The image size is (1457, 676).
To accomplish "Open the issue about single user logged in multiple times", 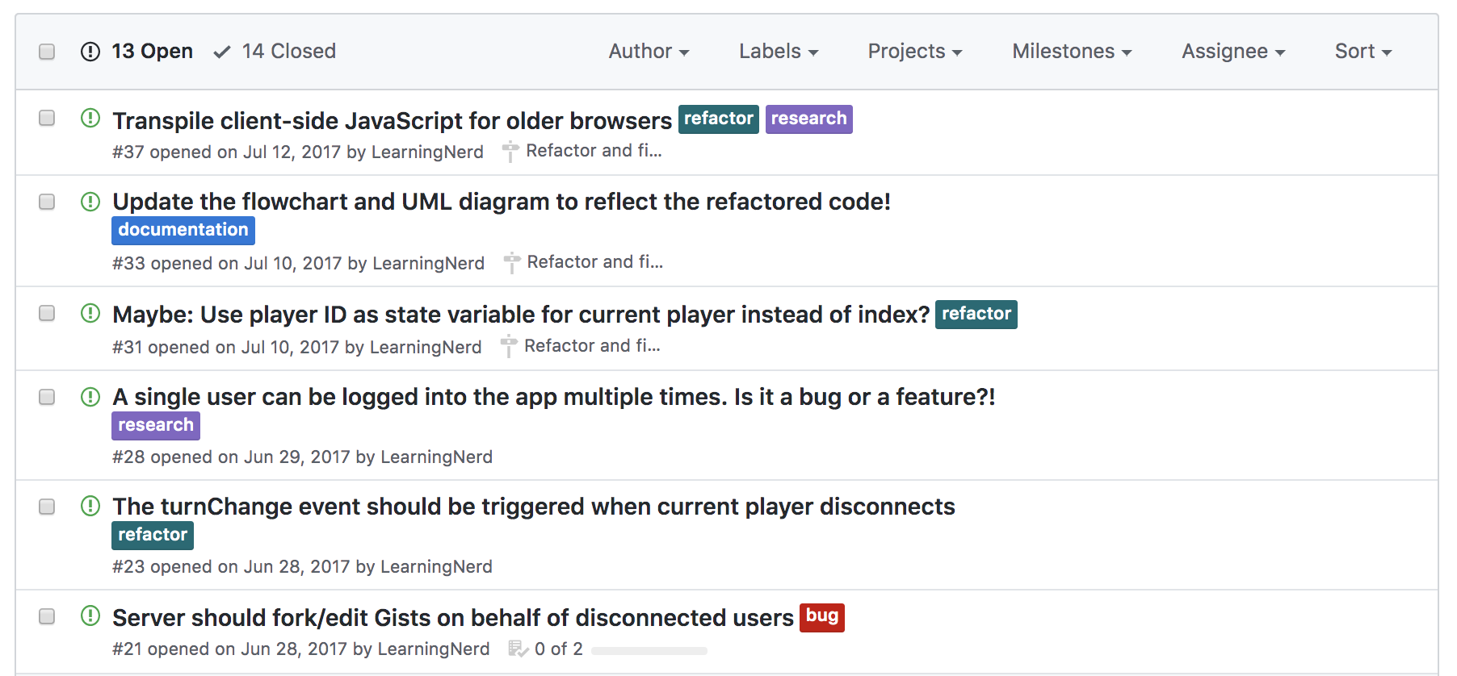I will point(553,397).
